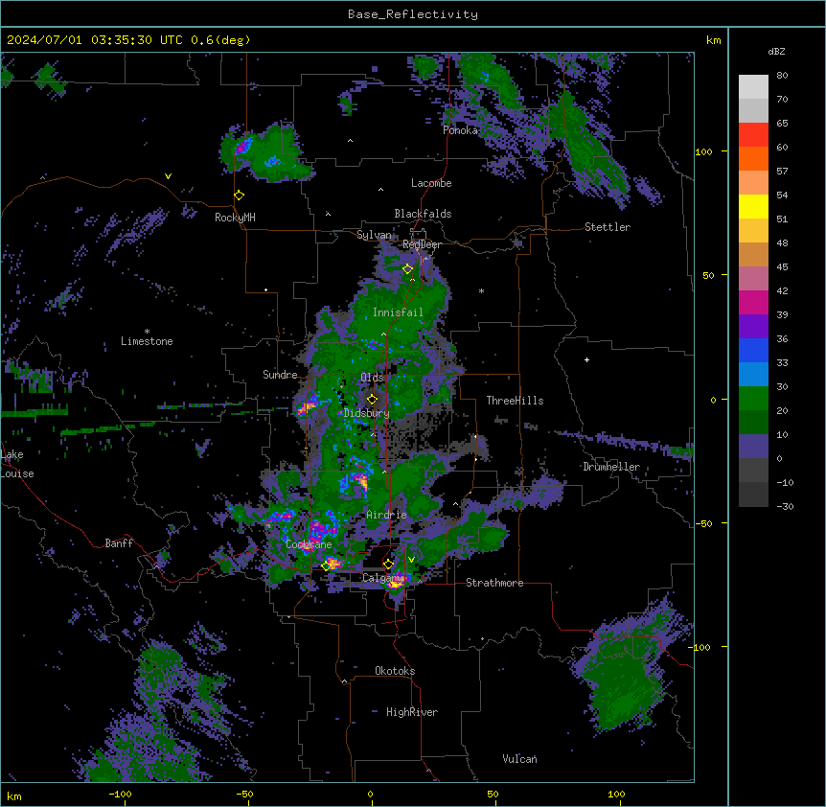Click the Didsbury town label

coord(367,413)
